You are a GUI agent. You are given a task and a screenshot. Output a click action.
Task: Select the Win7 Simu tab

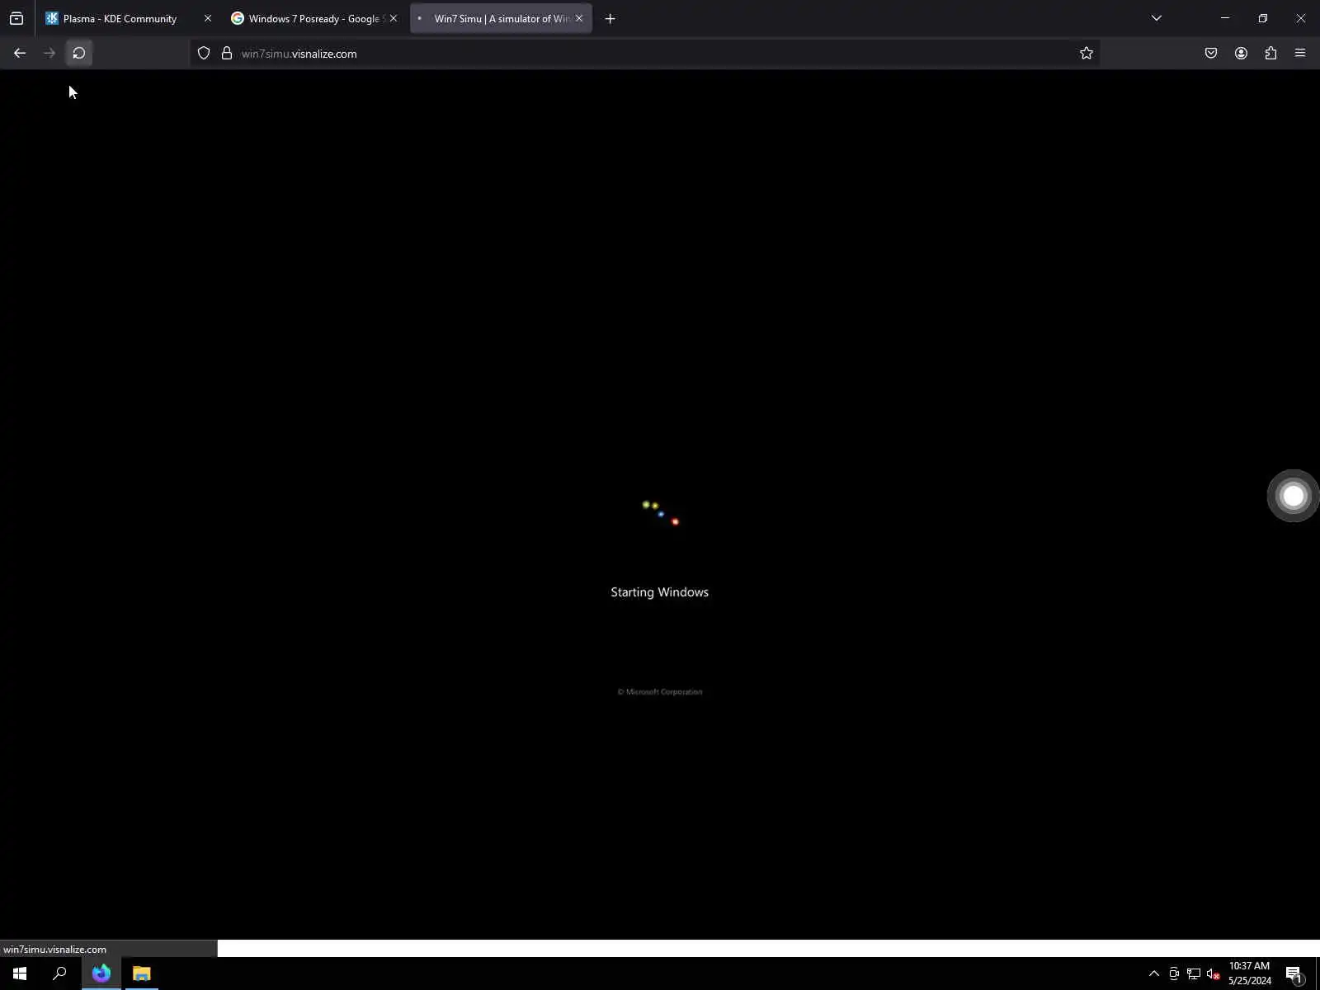[x=502, y=18]
